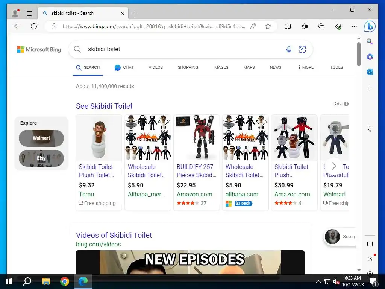This screenshot has height=289, width=385.
Task: Explore Walmart results
Action: (x=41, y=138)
